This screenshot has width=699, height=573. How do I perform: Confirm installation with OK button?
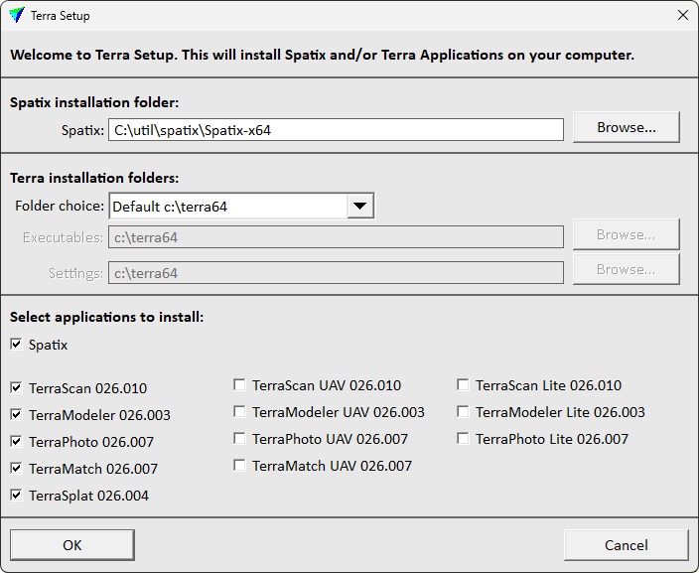tap(72, 545)
